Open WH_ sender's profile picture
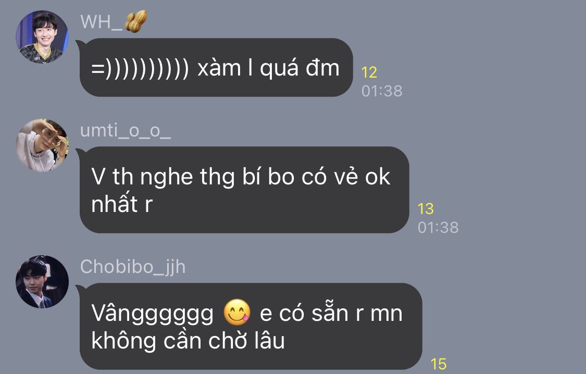586x374 pixels. (42, 36)
